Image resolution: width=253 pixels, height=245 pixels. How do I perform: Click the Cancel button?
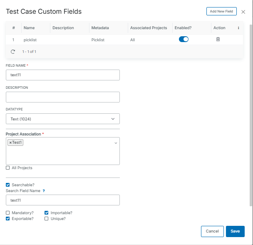pyautogui.click(x=212, y=231)
